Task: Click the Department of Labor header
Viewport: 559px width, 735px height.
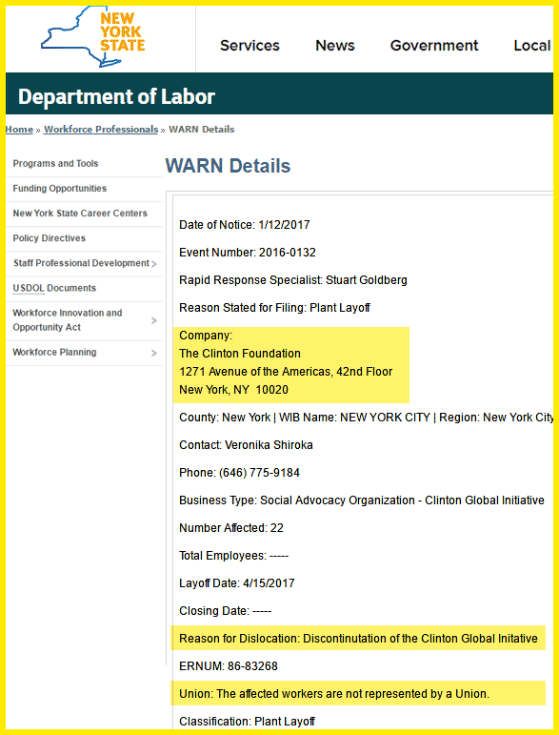Action: click(116, 96)
